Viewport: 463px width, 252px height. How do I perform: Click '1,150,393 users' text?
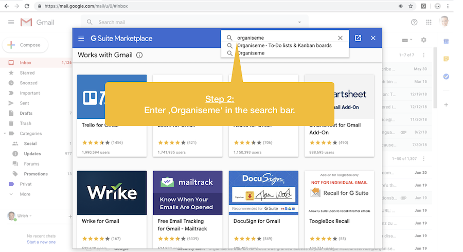click(247, 153)
